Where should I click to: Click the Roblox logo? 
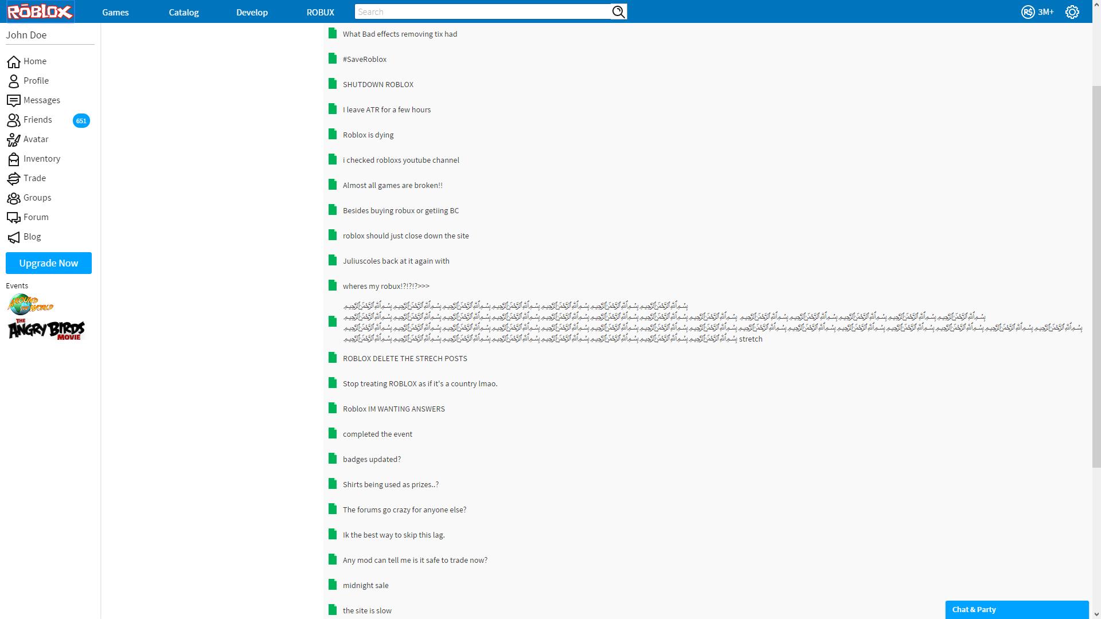pyautogui.click(x=40, y=11)
